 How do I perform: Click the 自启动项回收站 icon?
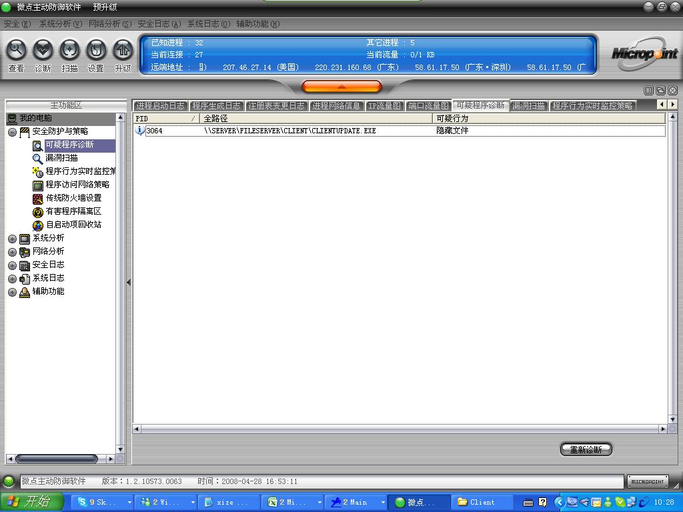coord(38,225)
